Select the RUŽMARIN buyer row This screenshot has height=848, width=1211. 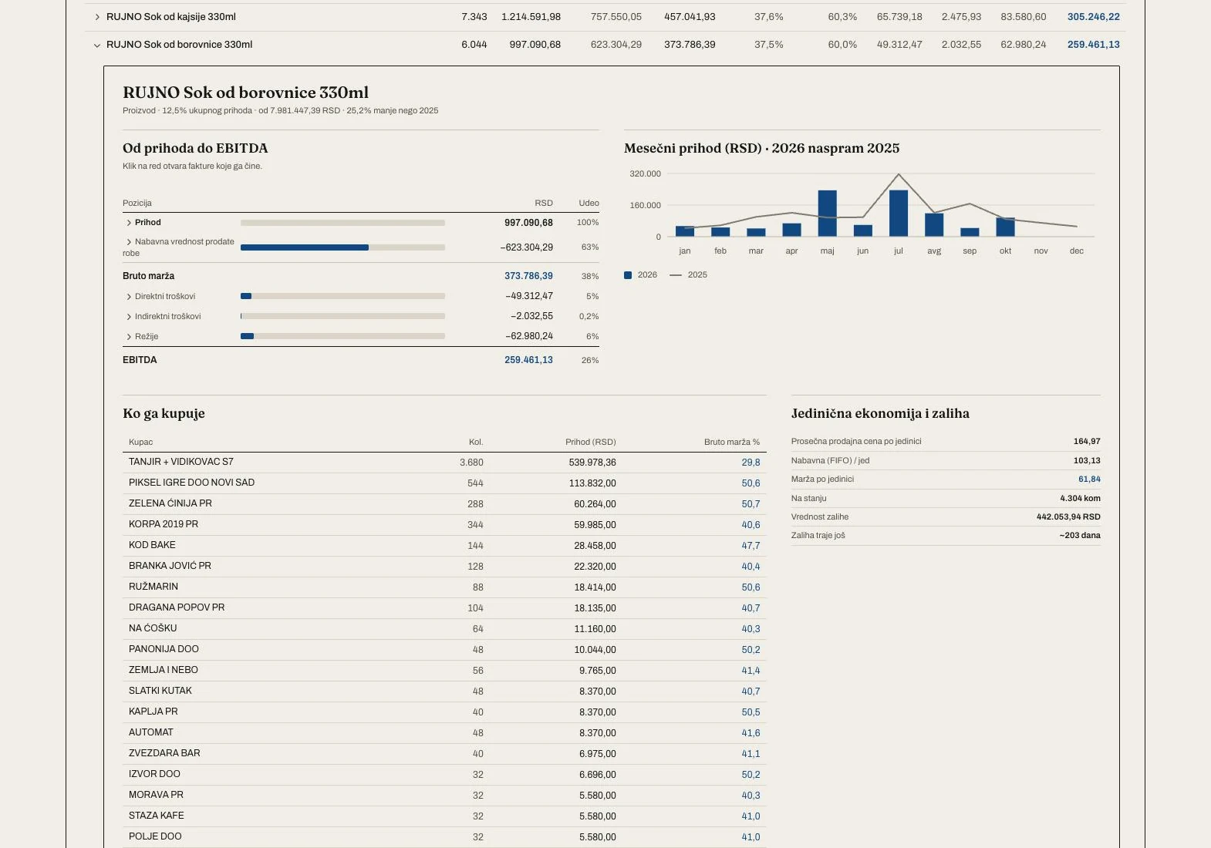[x=444, y=587]
